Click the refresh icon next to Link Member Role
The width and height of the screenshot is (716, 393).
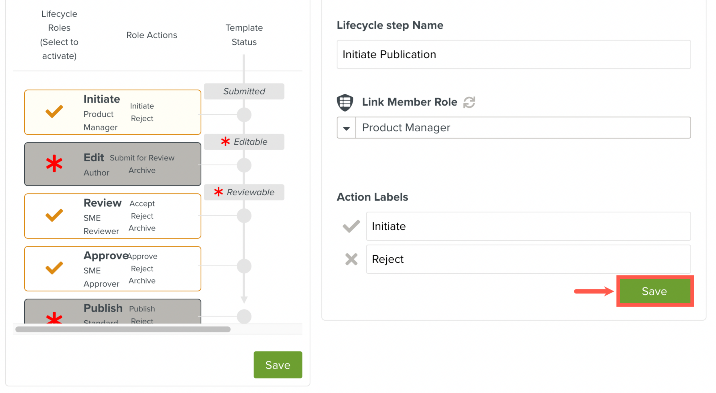pos(470,102)
